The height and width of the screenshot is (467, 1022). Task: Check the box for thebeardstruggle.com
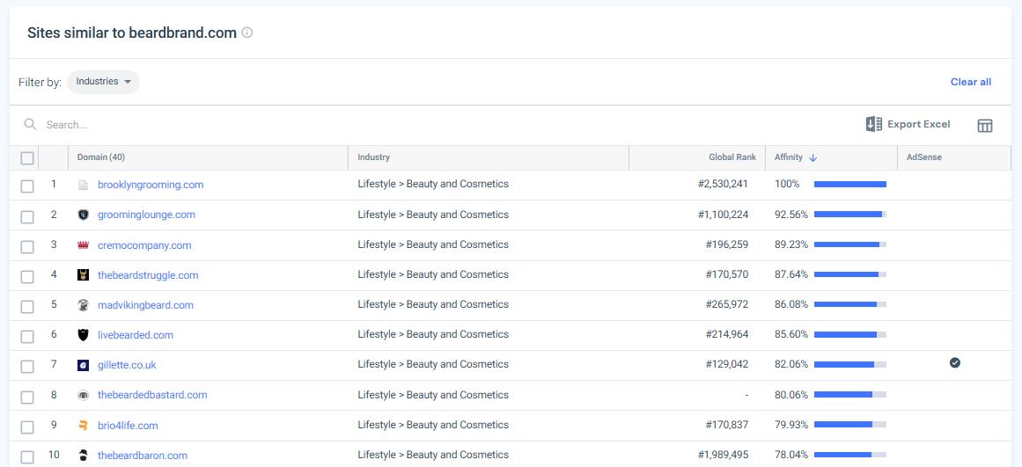[x=26, y=277]
